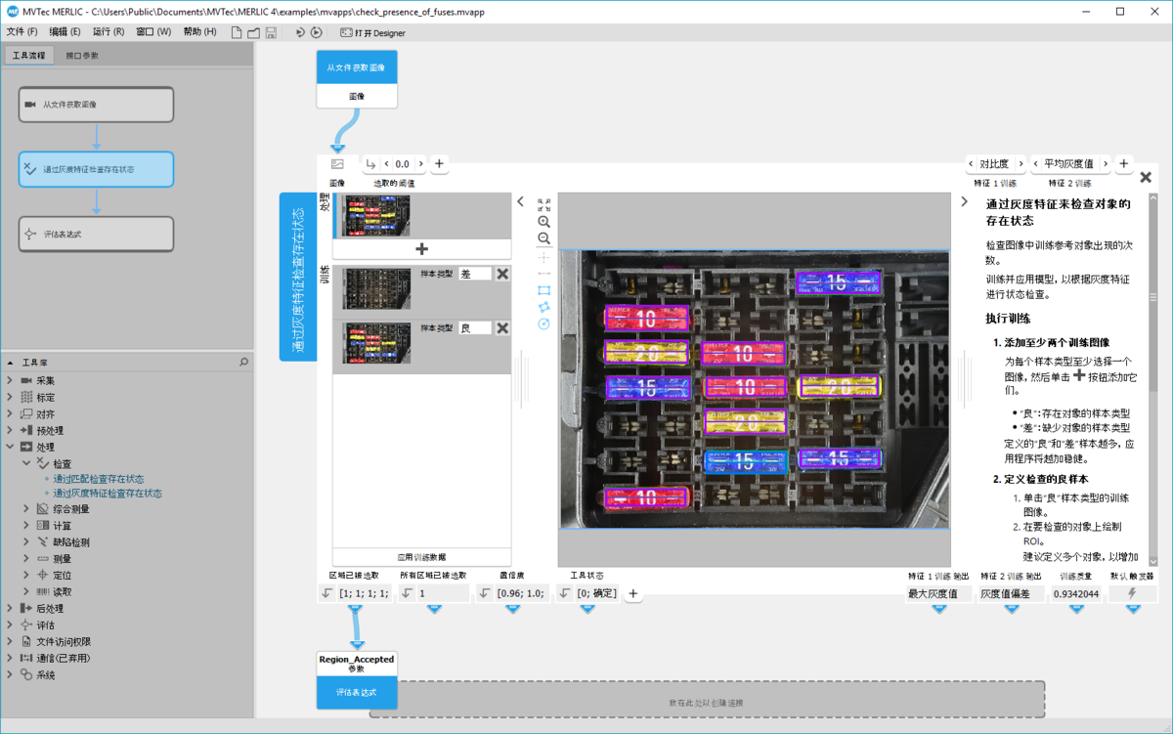Save the mvapp using the save icon
The width and height of the screenshot is (1173, 734).
click(271, 31)
